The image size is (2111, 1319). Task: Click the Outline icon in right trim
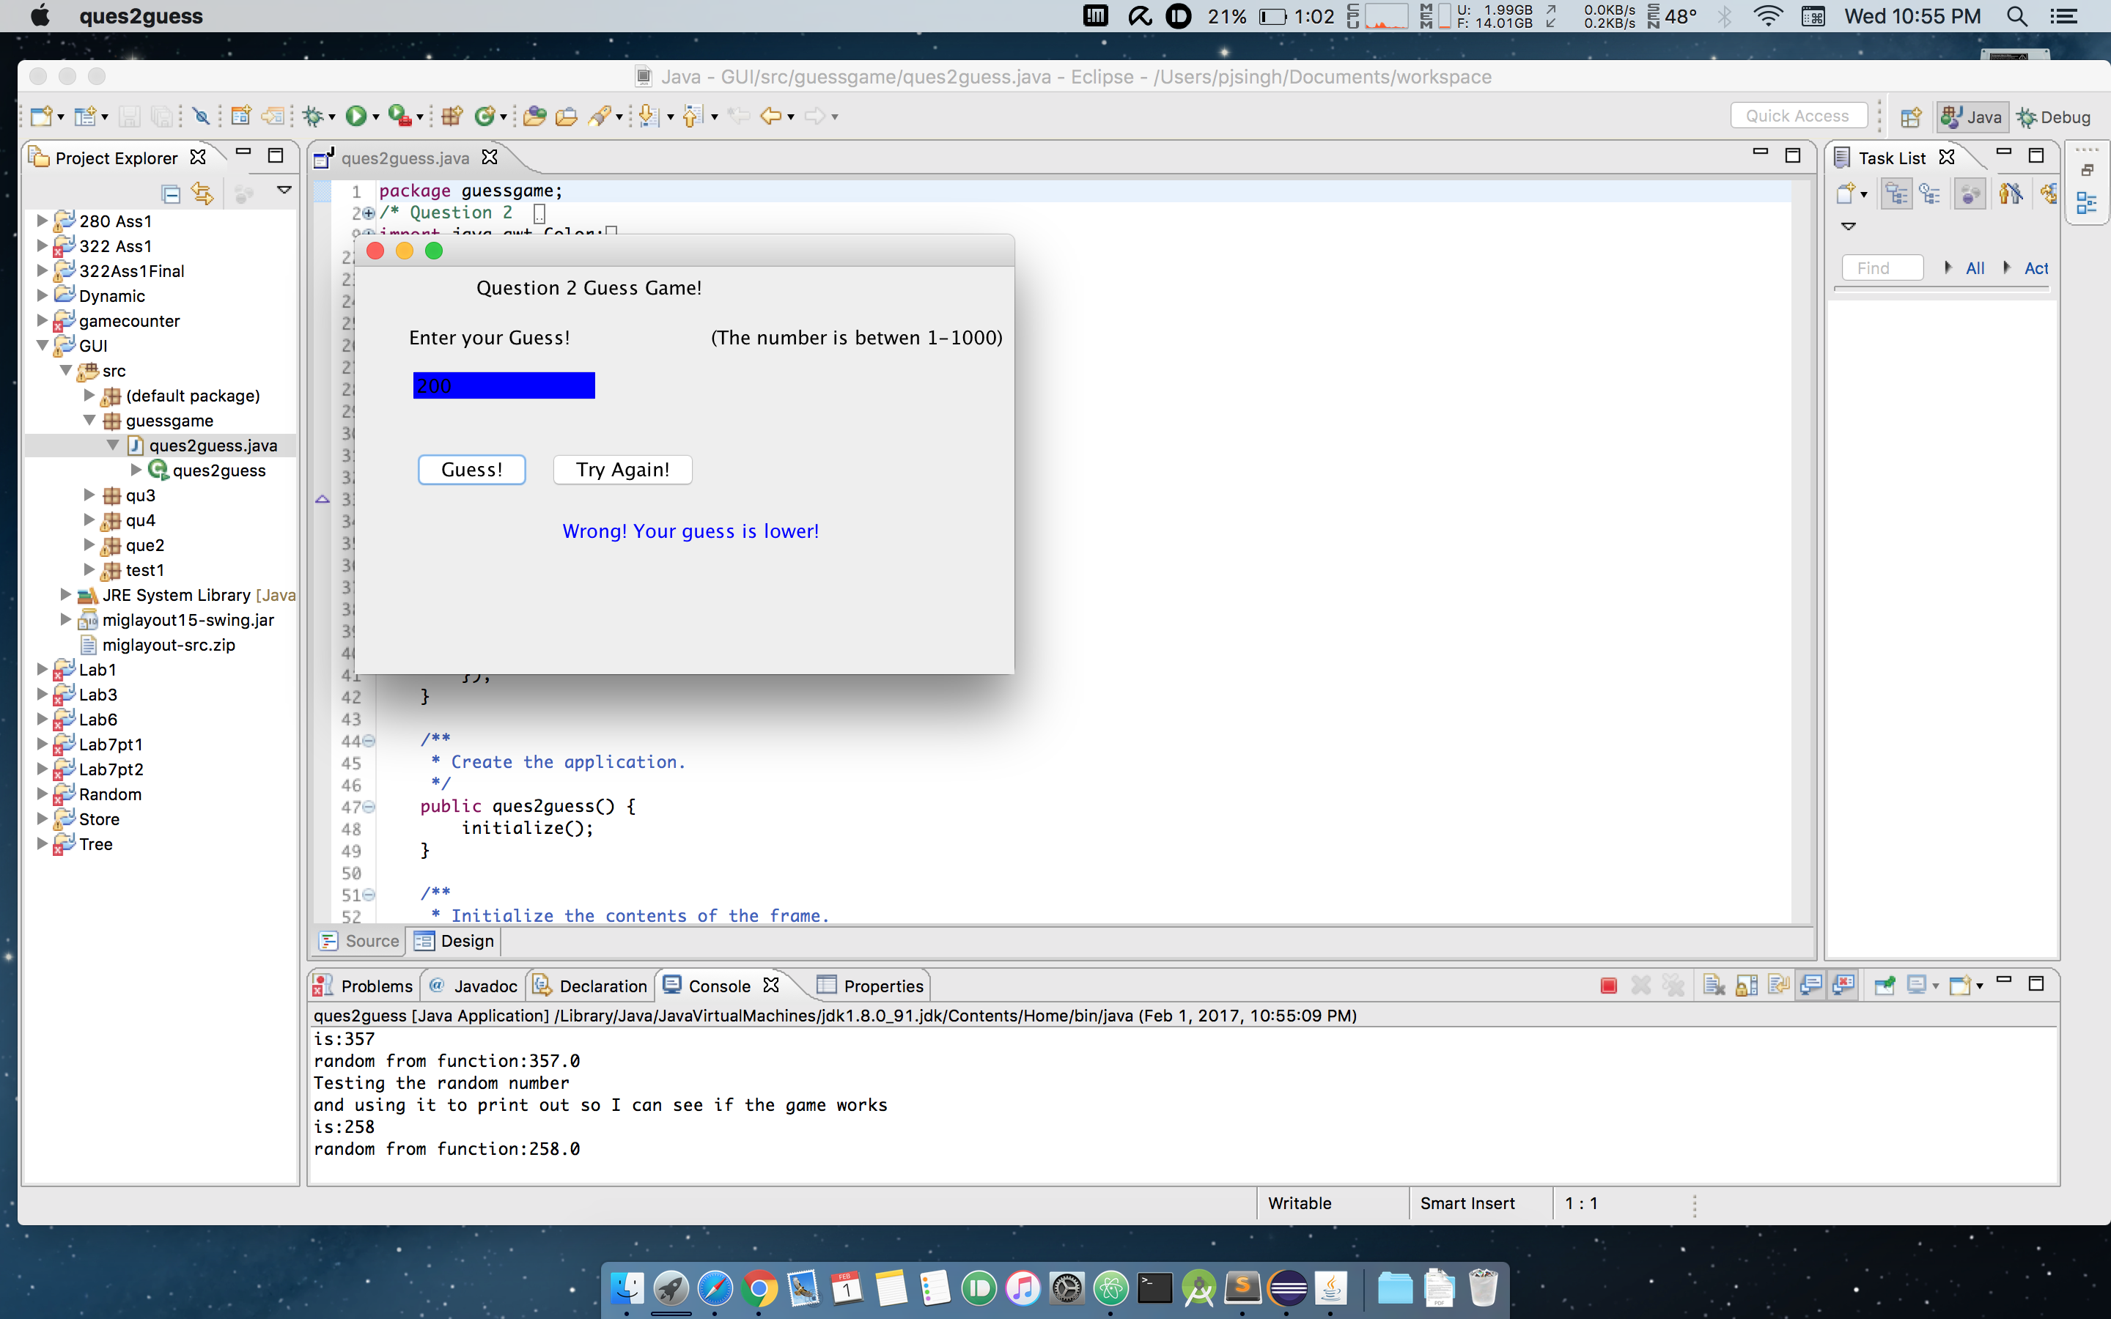click(2088, 203)
